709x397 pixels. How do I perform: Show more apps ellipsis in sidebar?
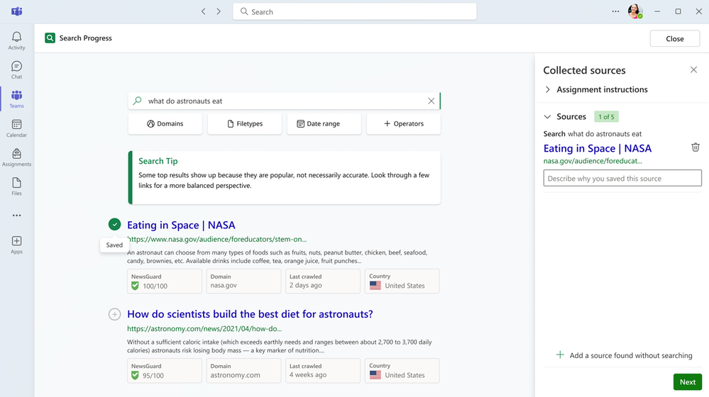pyautogui.click(x=17, y=216)
